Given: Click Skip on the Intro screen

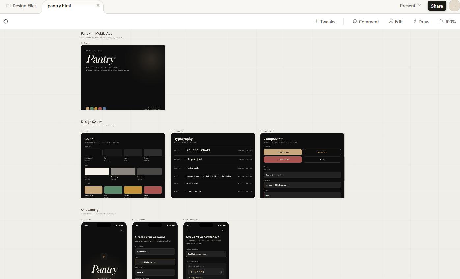Looking at the screenshot, I should [122, 230].
